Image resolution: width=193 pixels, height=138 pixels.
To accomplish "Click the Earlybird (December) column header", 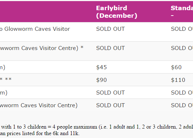I will [x=116, y=12].
